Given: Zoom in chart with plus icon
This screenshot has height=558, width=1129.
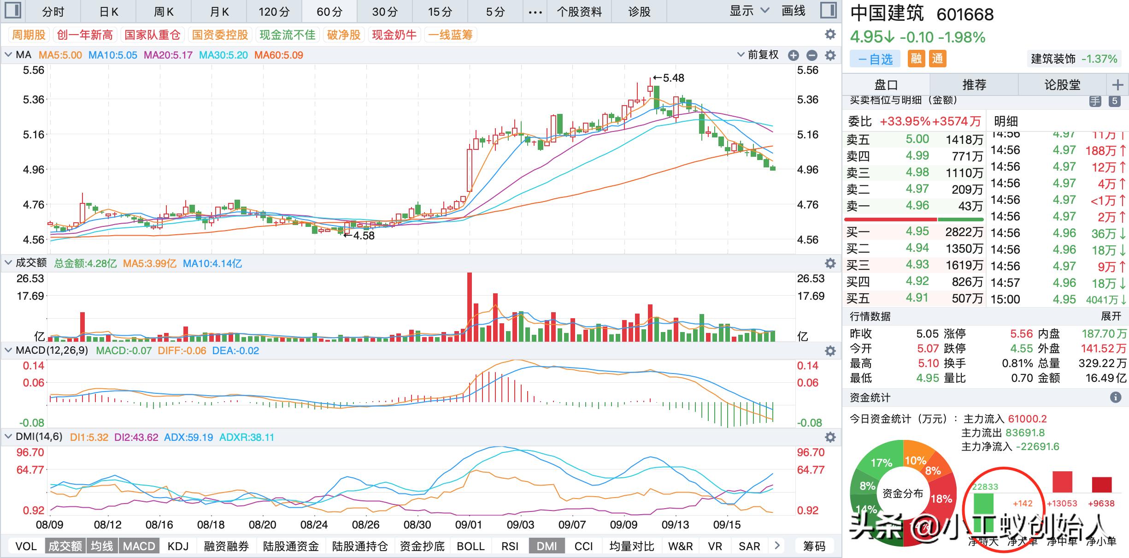Looking at the screenshot, I should point(793,55).
